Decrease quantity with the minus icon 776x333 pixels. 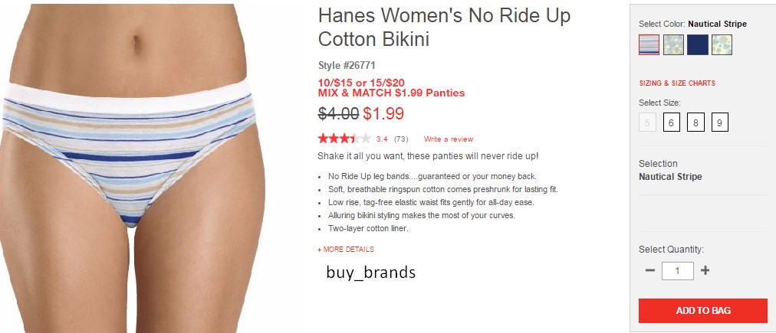pyautogui.click(x=650, y=270)
